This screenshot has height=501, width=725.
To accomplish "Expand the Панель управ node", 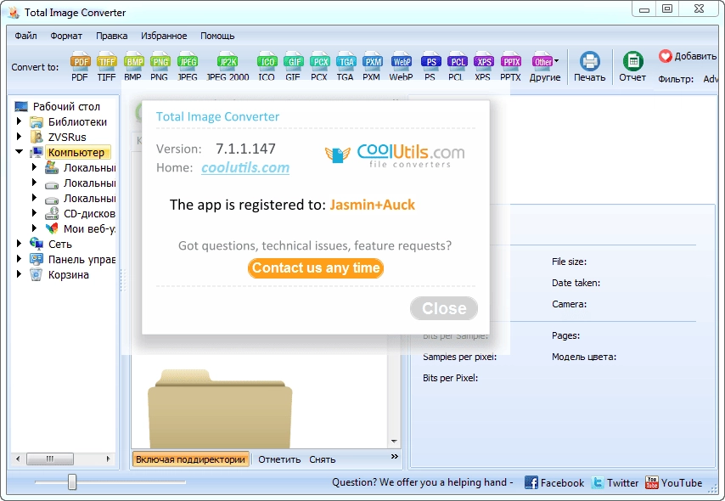I will coord(19,259).
